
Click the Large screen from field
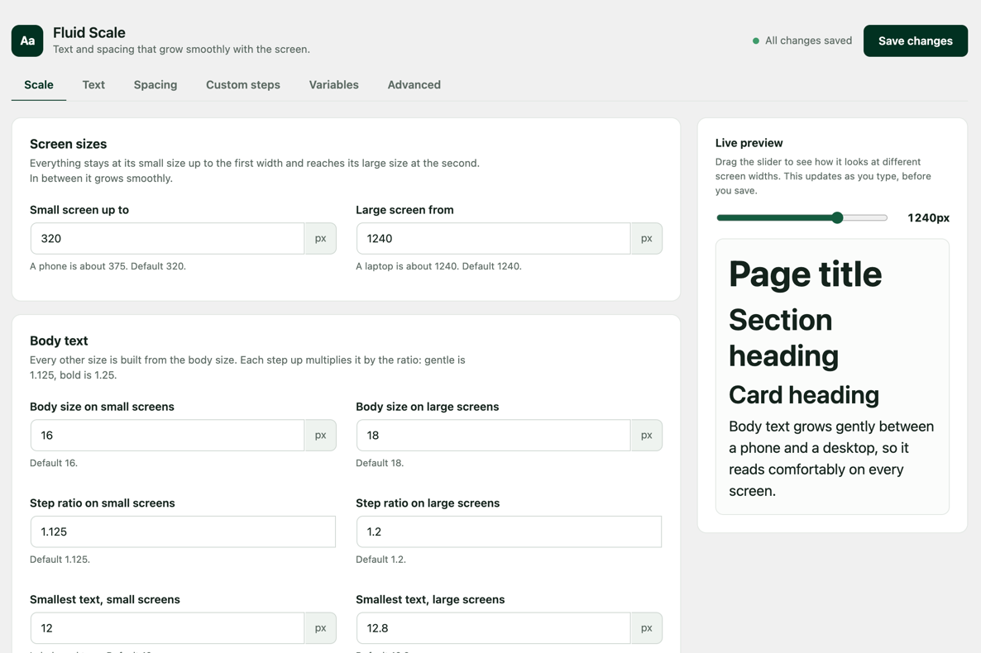(494, 238)
